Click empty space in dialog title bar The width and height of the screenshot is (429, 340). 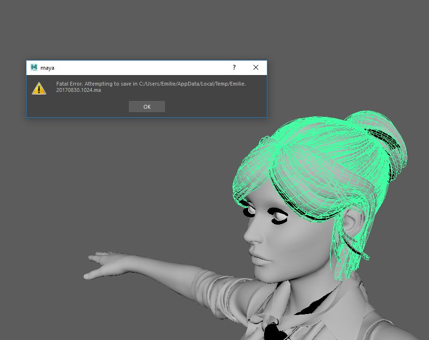(144, 68)
